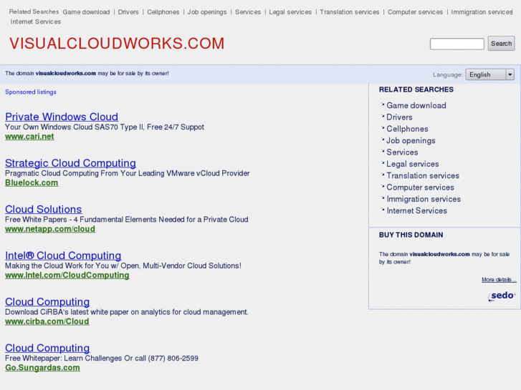This screenshot has height=390, width=521.
Task: Visit the www.cari.net link
Action: coord(29,137)
